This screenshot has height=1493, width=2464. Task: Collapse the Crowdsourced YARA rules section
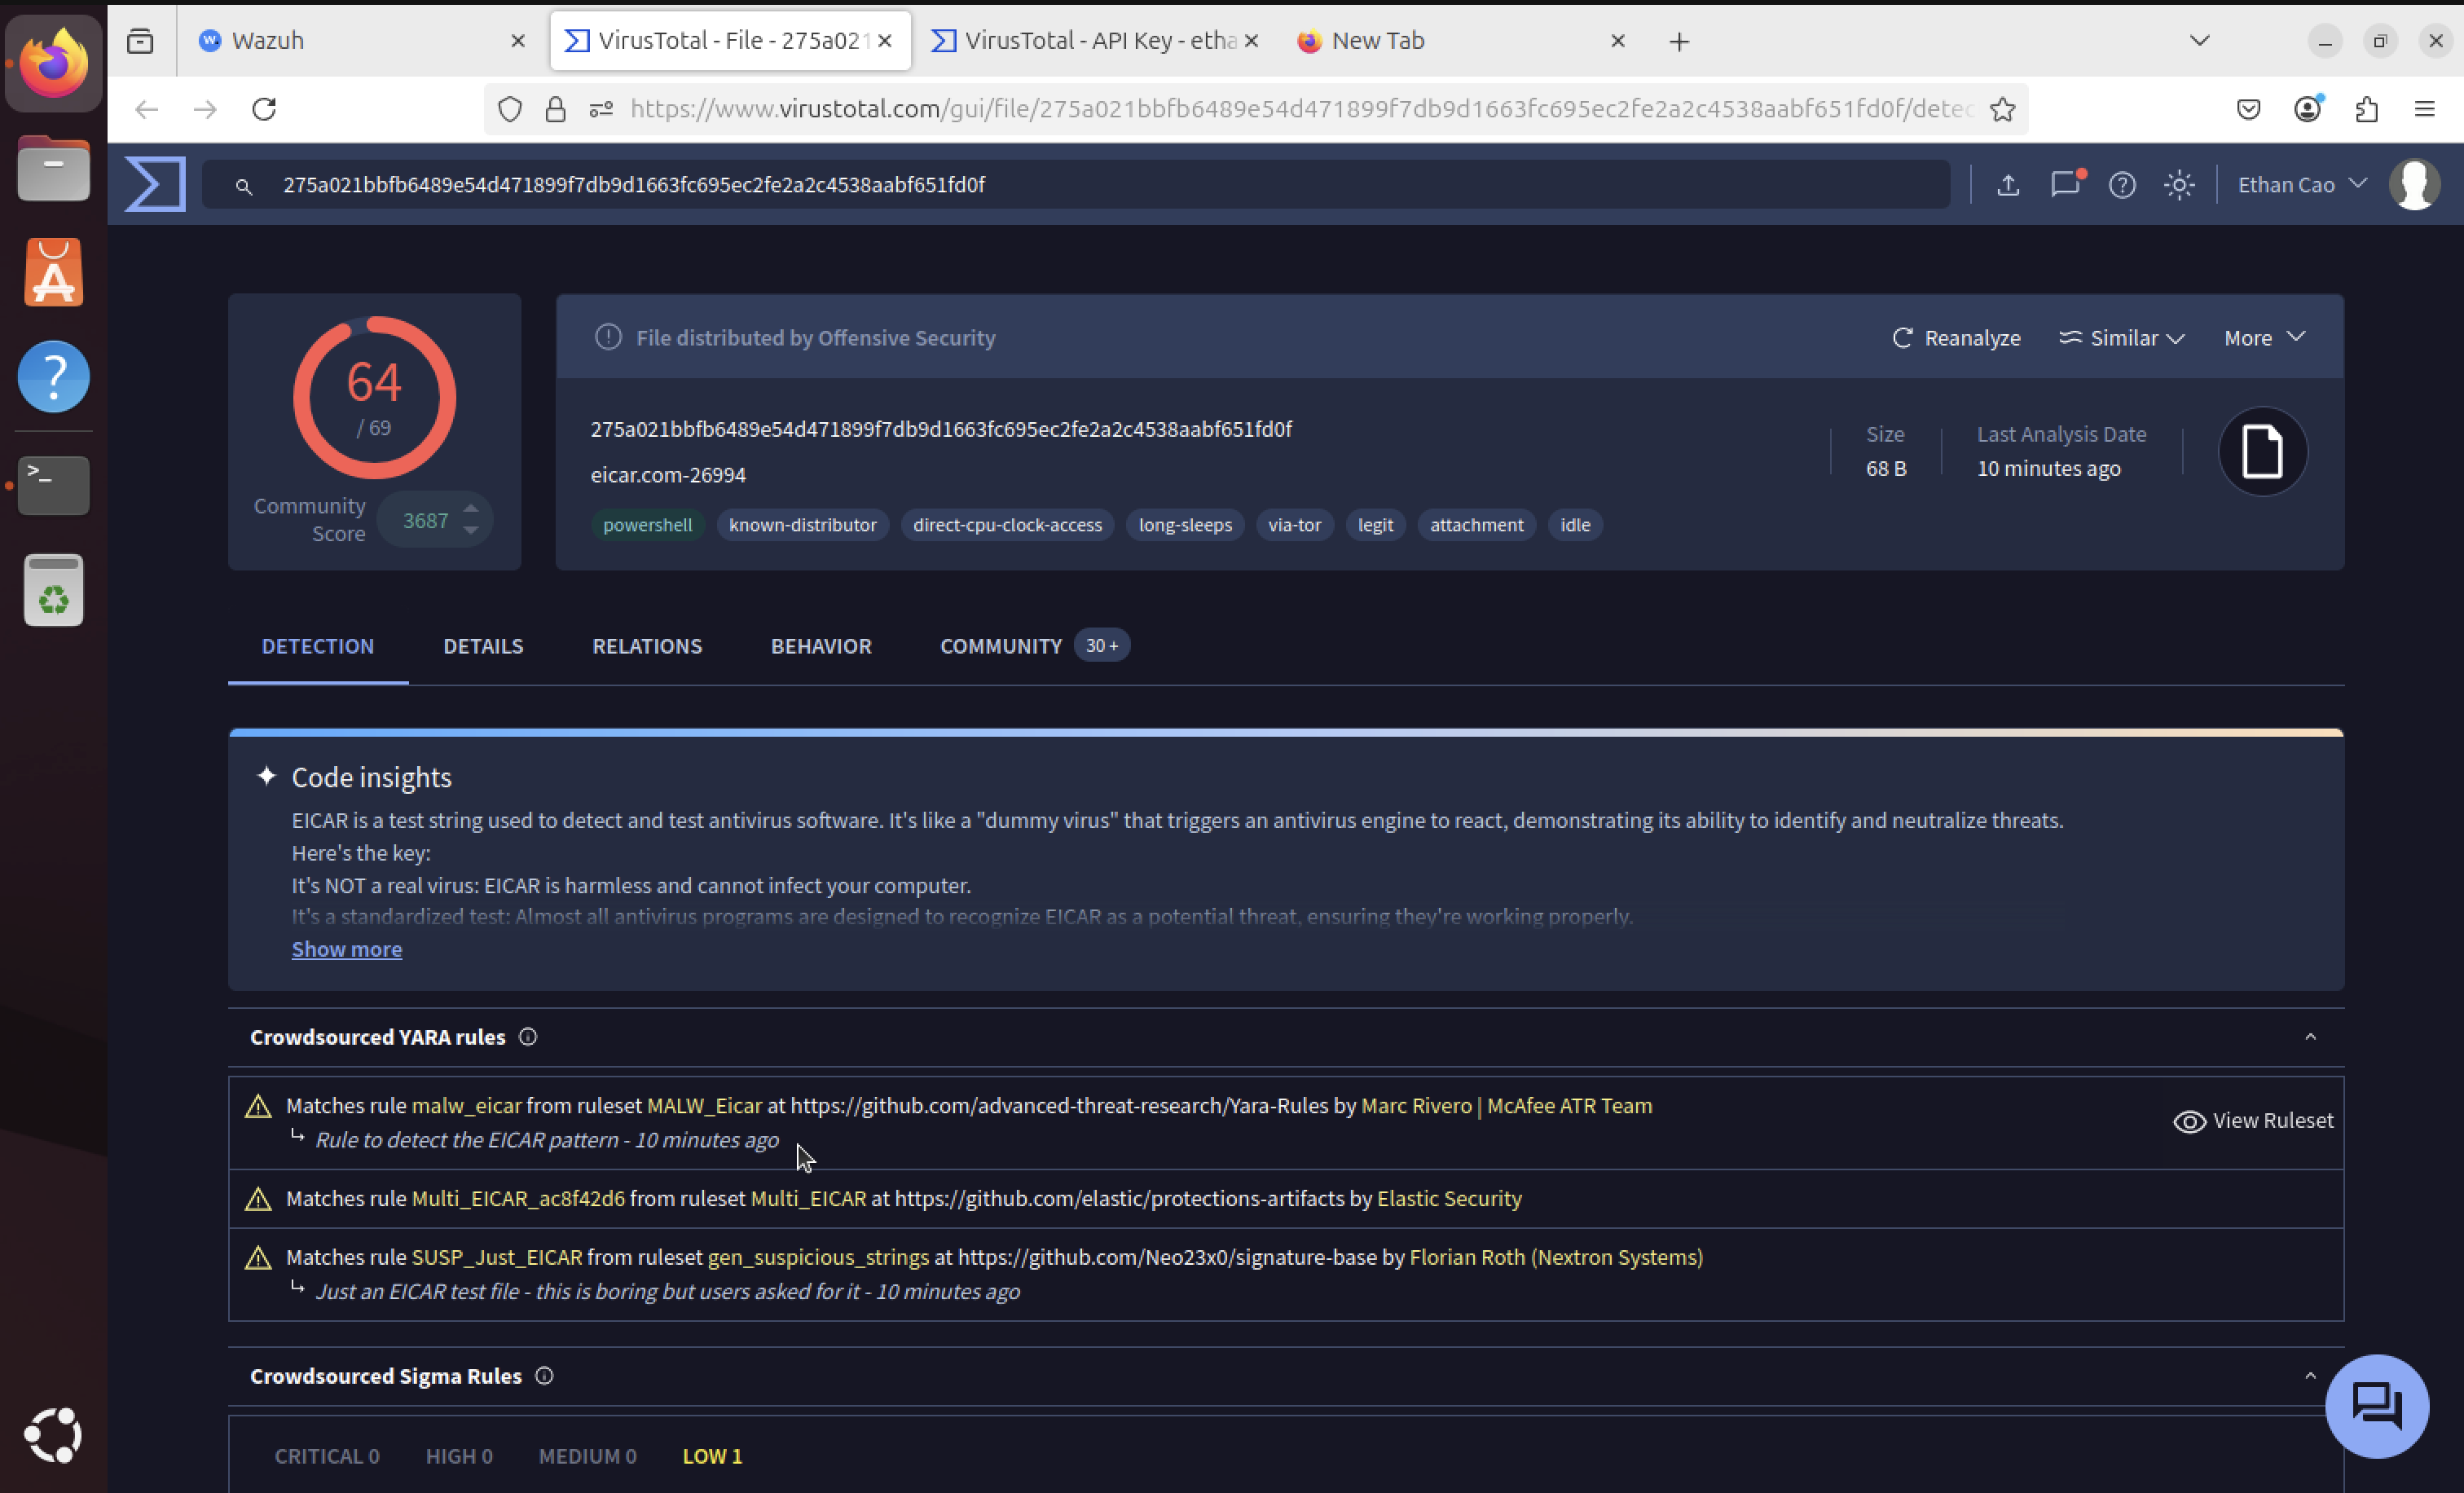(x=2310, y=1037)
